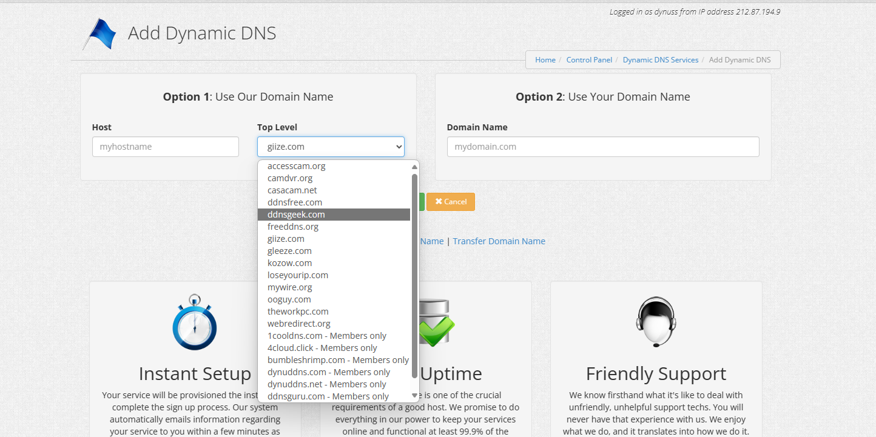Click the Top Level field label
Screen dimensions: 876x437
(277, 127)
